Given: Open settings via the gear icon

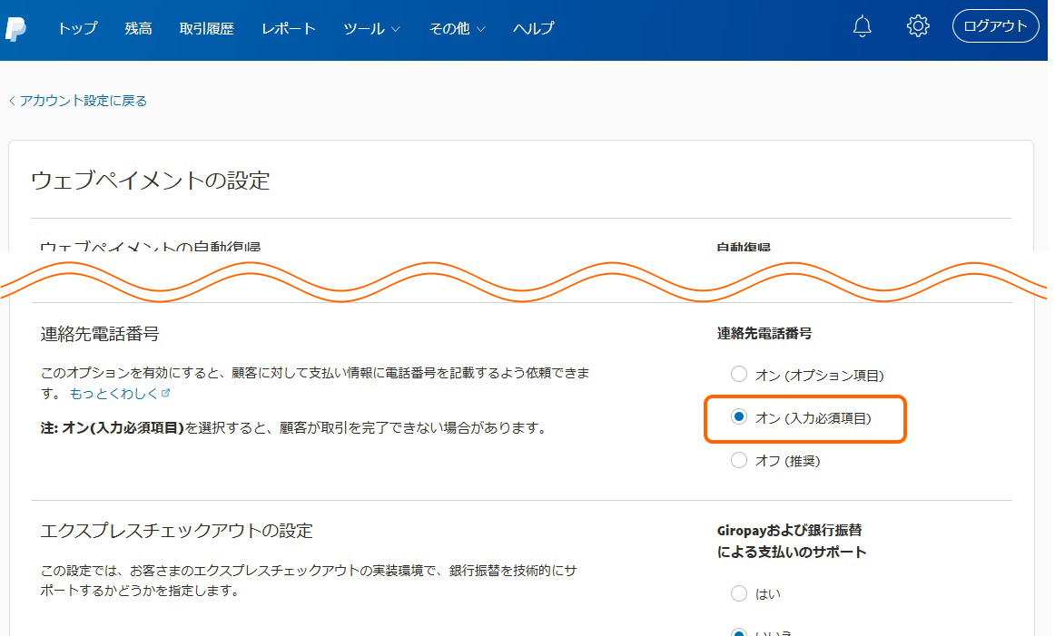Looking at the screenshot, I should (x=918, y=26).
